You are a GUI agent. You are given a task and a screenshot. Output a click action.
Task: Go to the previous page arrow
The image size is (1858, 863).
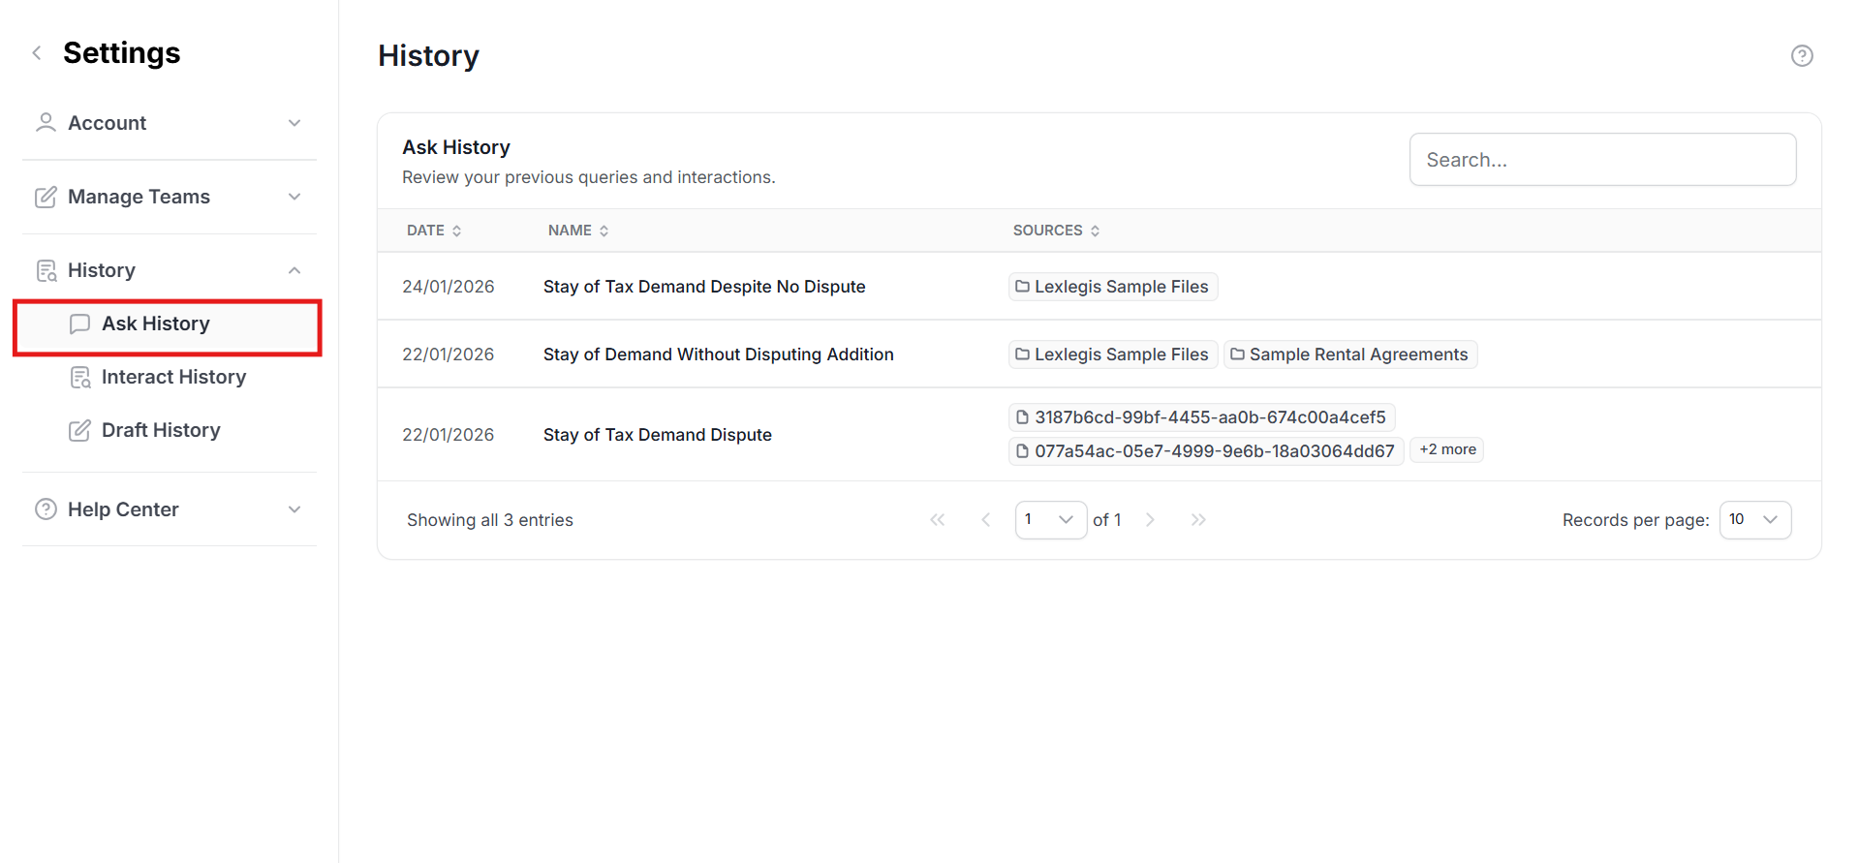tap(985, 520)
